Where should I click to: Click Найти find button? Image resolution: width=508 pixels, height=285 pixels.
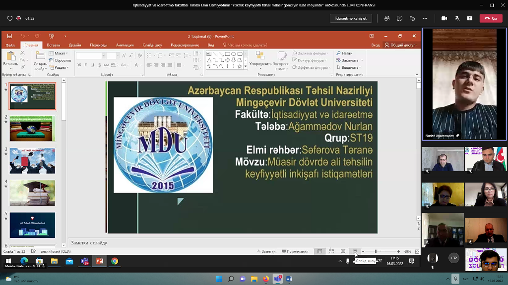(344, 53)
